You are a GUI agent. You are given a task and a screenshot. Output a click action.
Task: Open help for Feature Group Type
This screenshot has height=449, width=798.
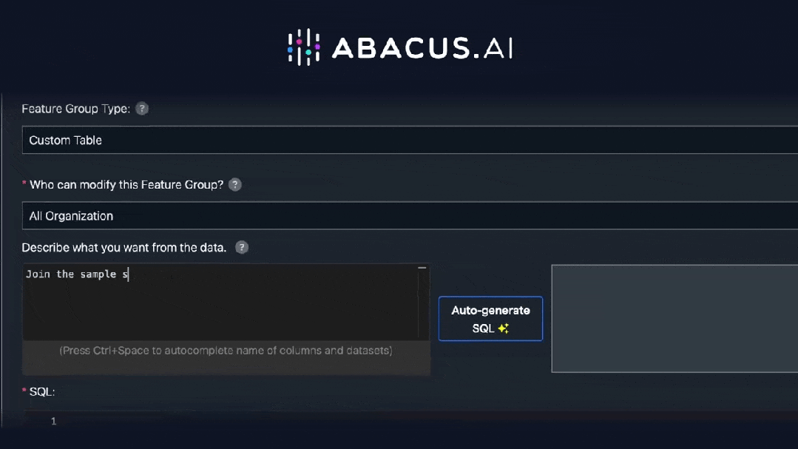point(142,109)
